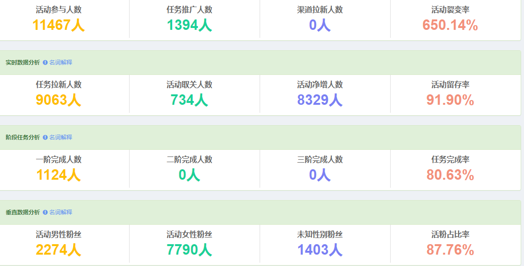Click the info icon beside 实时数据分析
The height and width of the screenshot is (266, 524).
[x=45, y=63]
